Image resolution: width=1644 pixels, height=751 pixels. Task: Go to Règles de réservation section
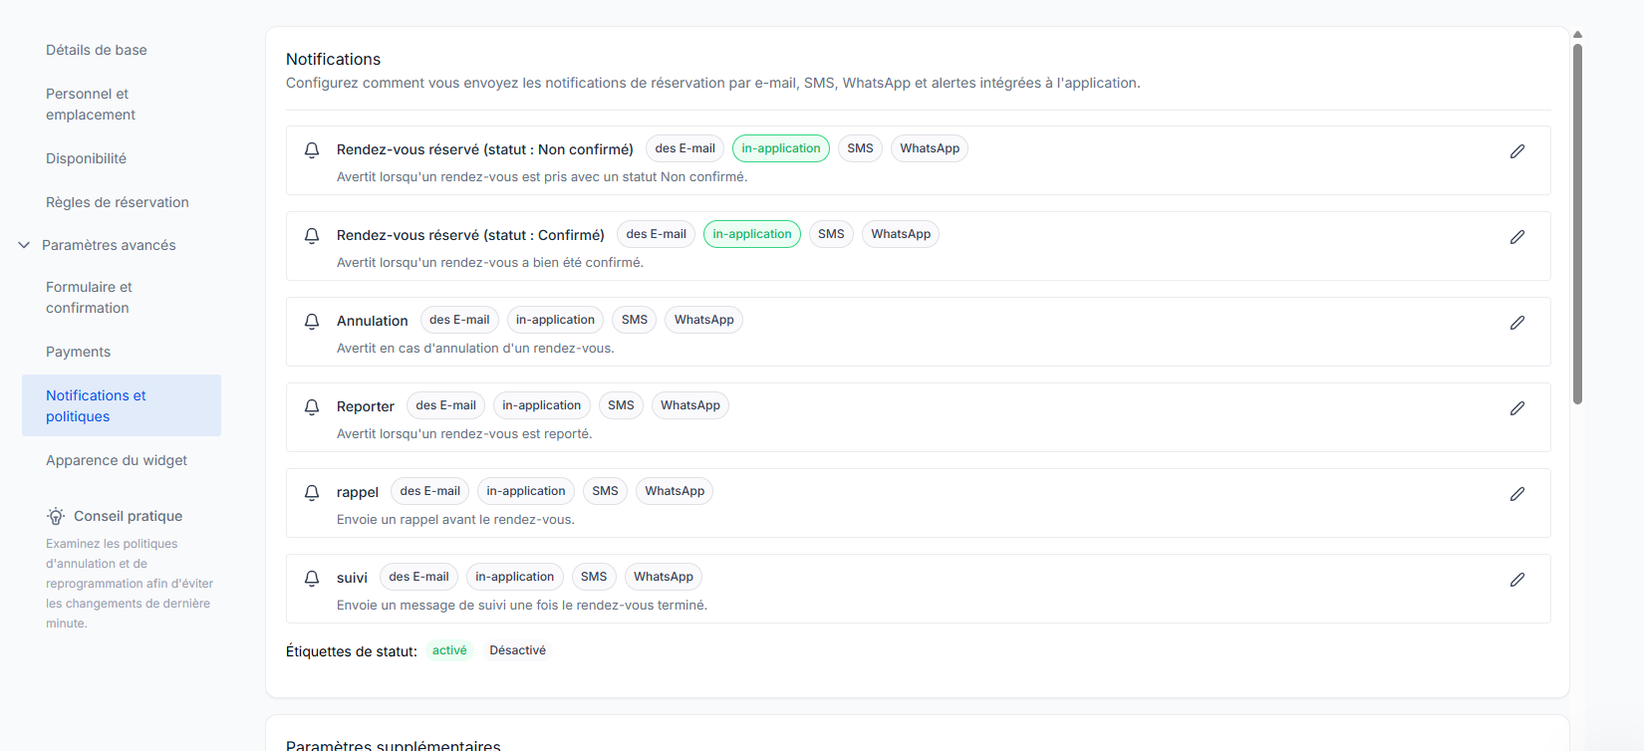(117, 202)
